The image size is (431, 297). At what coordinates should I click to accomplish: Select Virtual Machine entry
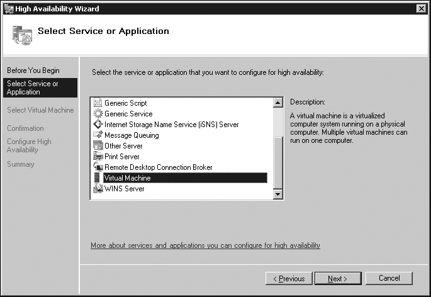point(185,178)
